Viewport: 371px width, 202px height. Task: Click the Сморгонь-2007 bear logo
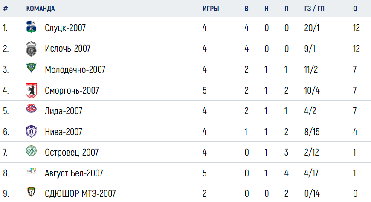click(31, 90)
